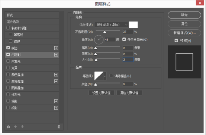
Task: Enable the 图案叠加 checkbox
Action: point(8,88)
